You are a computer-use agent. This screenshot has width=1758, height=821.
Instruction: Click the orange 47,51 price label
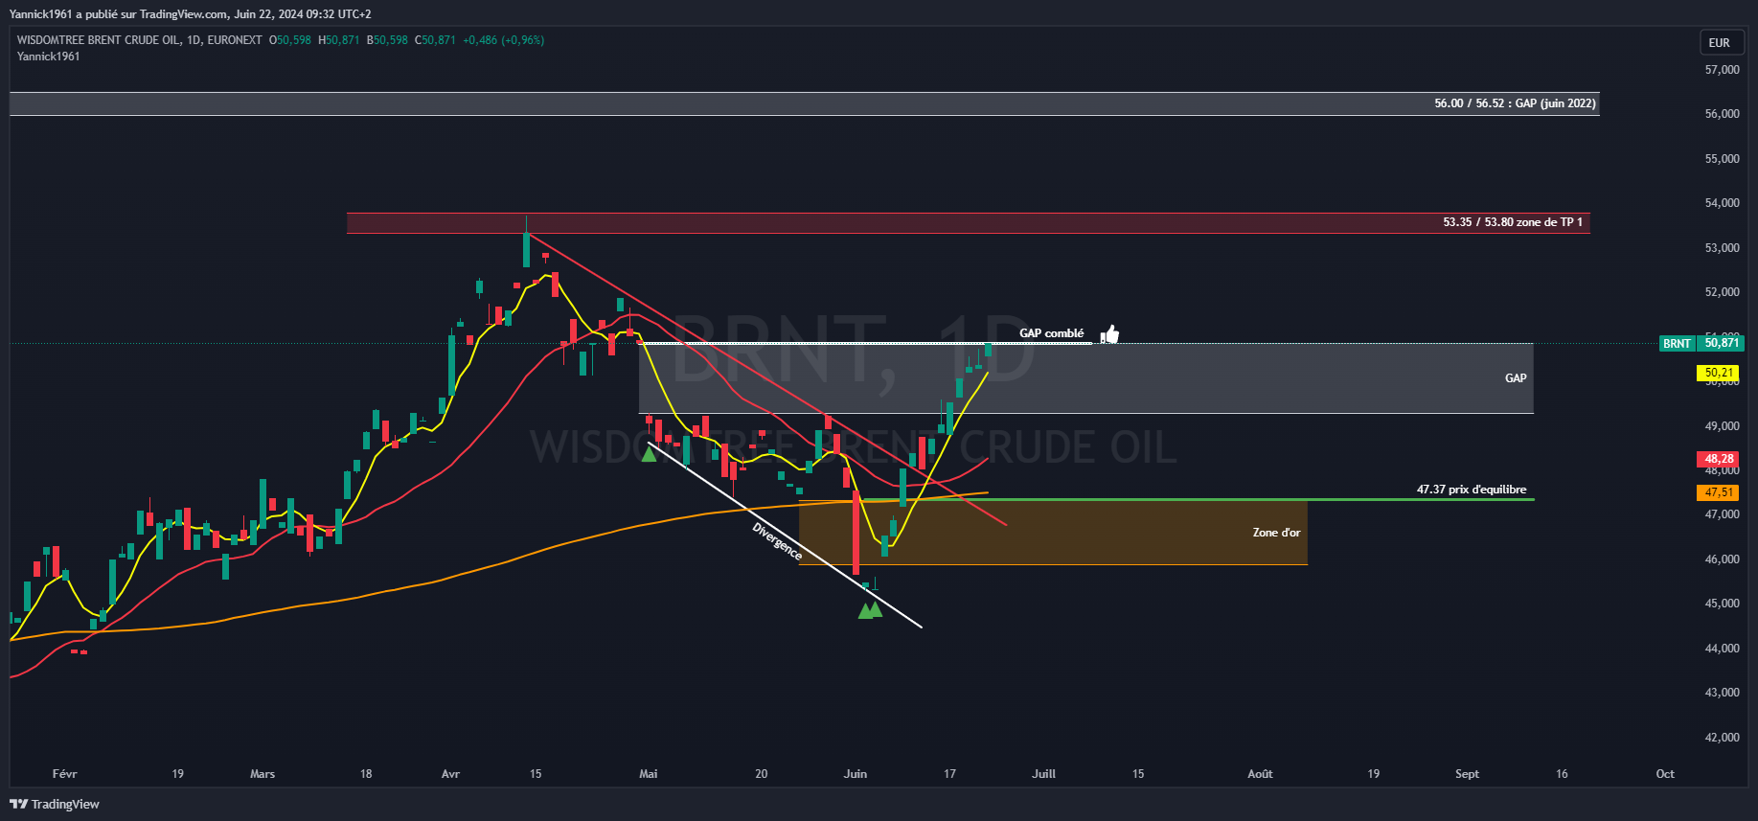tap(1720, 492)
